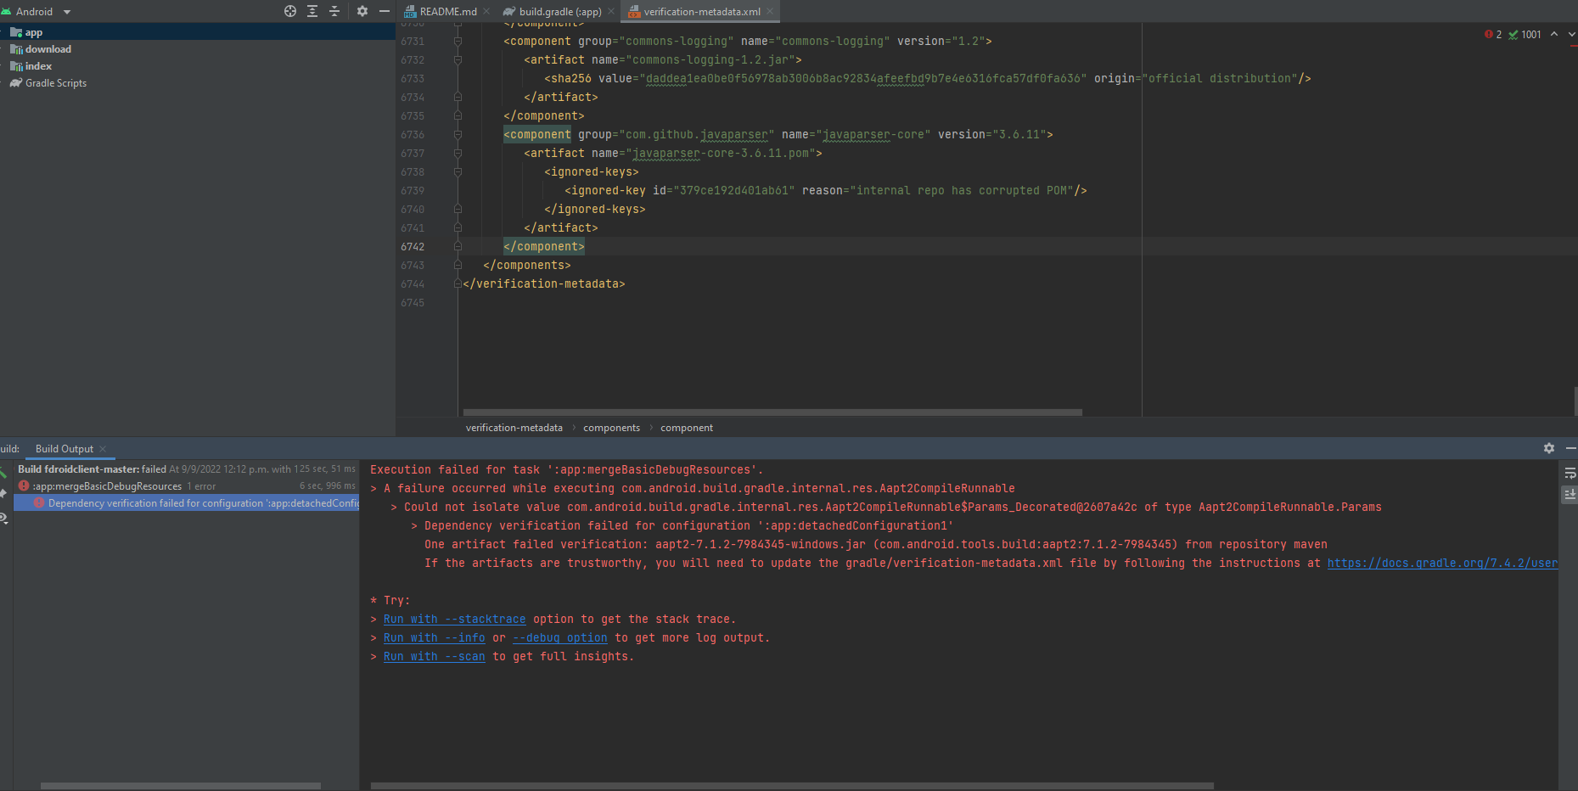Collapse the ignored-keys block fold marker

[458, 172]
